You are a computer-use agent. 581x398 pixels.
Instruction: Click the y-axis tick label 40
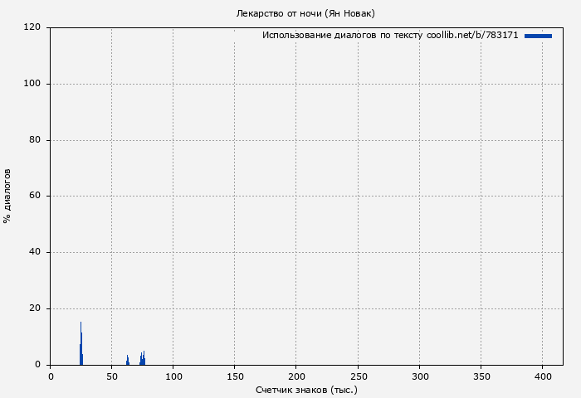point(36,252)
